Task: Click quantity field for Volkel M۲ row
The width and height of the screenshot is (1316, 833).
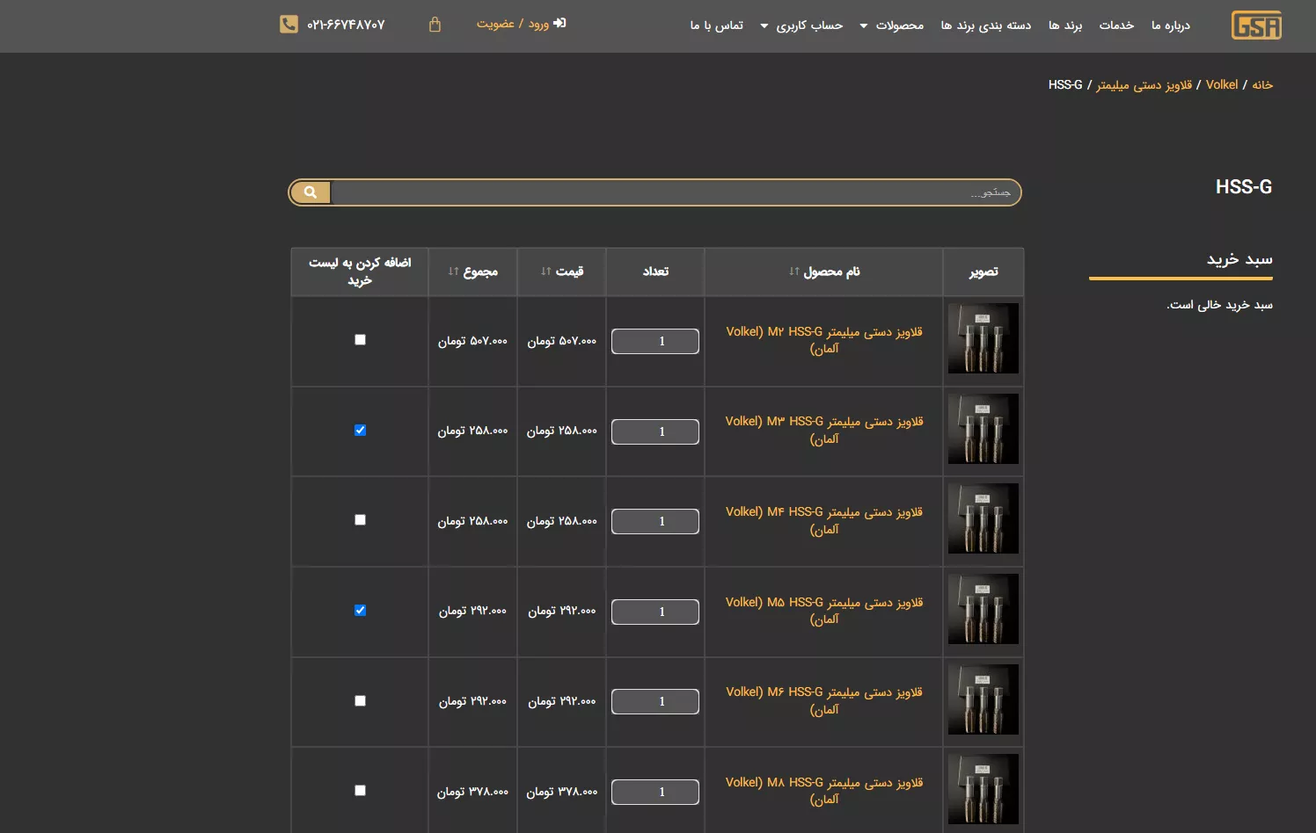Action: coord(655,341)
